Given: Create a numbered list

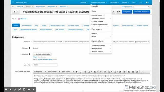Looking at the screenshot, I should pyautogui.click(x=109, y=72).
